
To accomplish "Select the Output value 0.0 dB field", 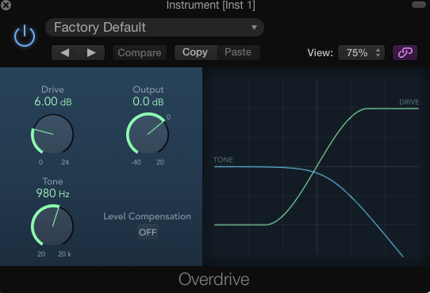I will pos(148,101).
